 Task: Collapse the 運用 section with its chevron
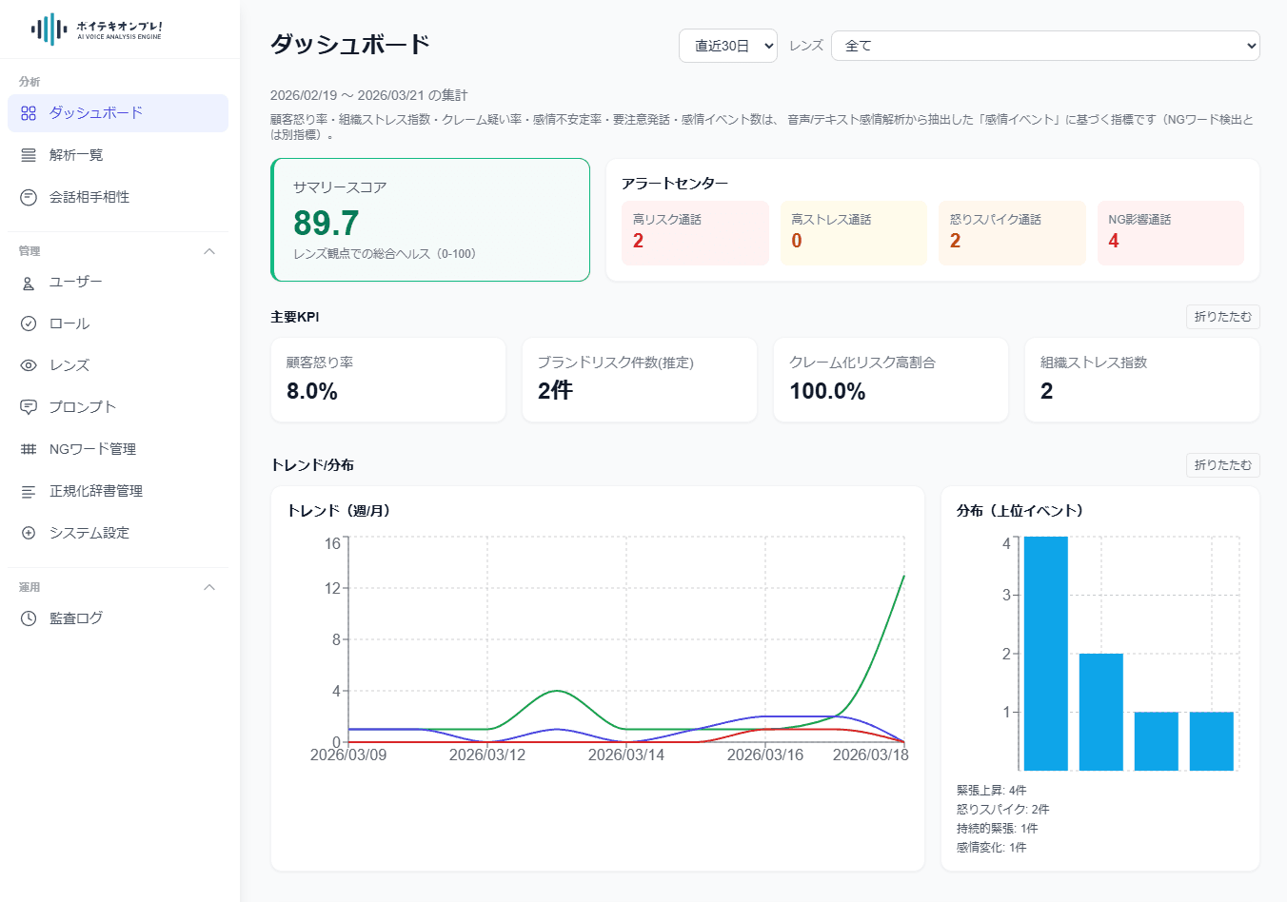pyautogui.click(x=209, y=587)
